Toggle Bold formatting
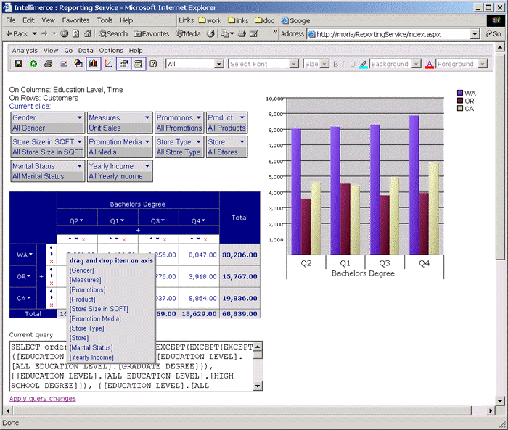The height and width of the screenshot is (430, 508). (335, 64)
